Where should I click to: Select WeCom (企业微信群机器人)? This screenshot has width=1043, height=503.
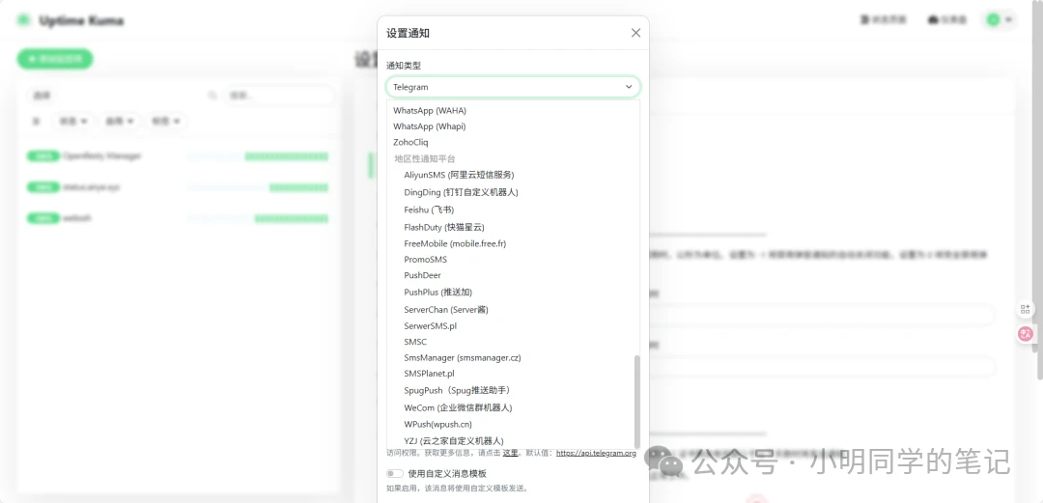click(459, 407)
